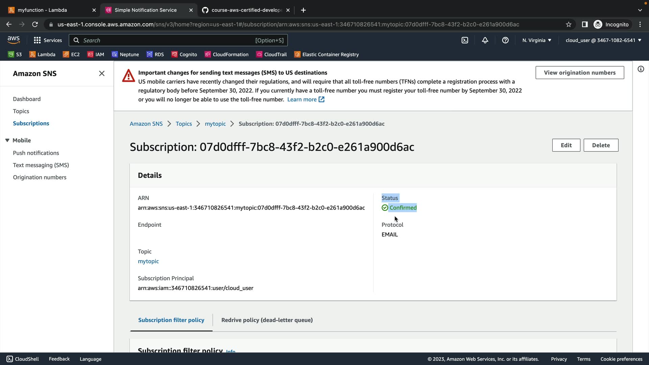Viewport: 649px width, 365px height.
Task: Open the Services menu grid
Action: click(48, 40)
